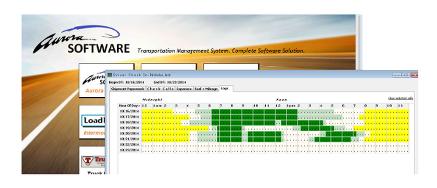Close the Driver Check In window
This screenshot has height=188, width=437.
(x=414, y=75)
